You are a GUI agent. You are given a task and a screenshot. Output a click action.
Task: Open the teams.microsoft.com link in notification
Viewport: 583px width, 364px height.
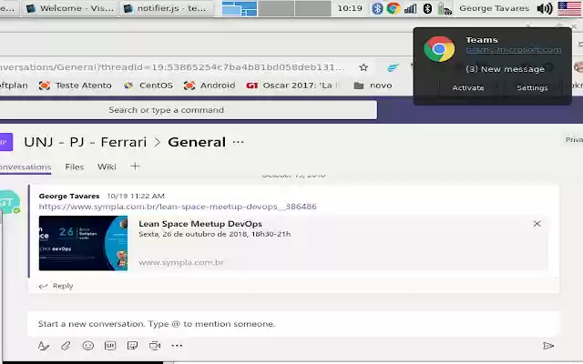click(x=514, y=50)
